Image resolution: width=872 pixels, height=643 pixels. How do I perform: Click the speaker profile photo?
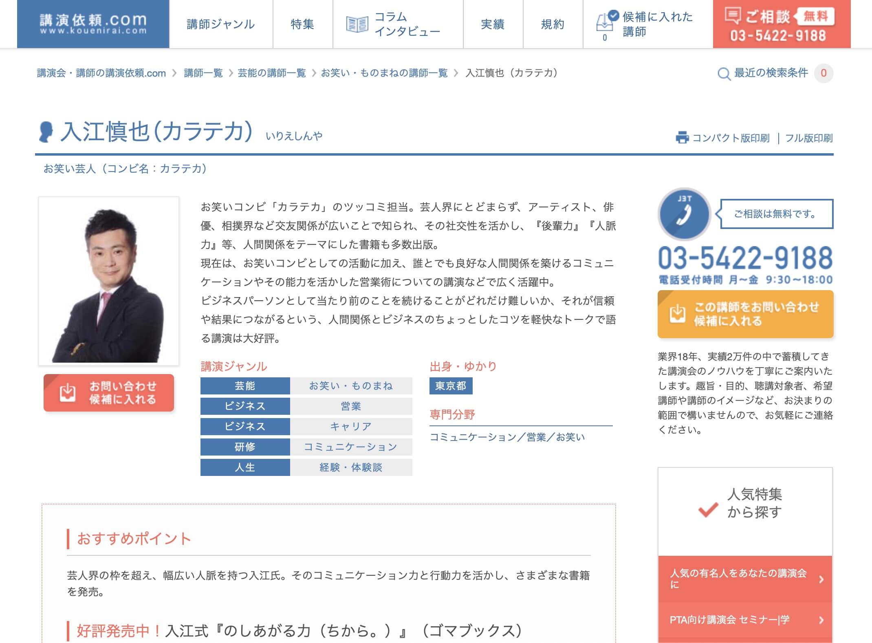click(109, 281)
